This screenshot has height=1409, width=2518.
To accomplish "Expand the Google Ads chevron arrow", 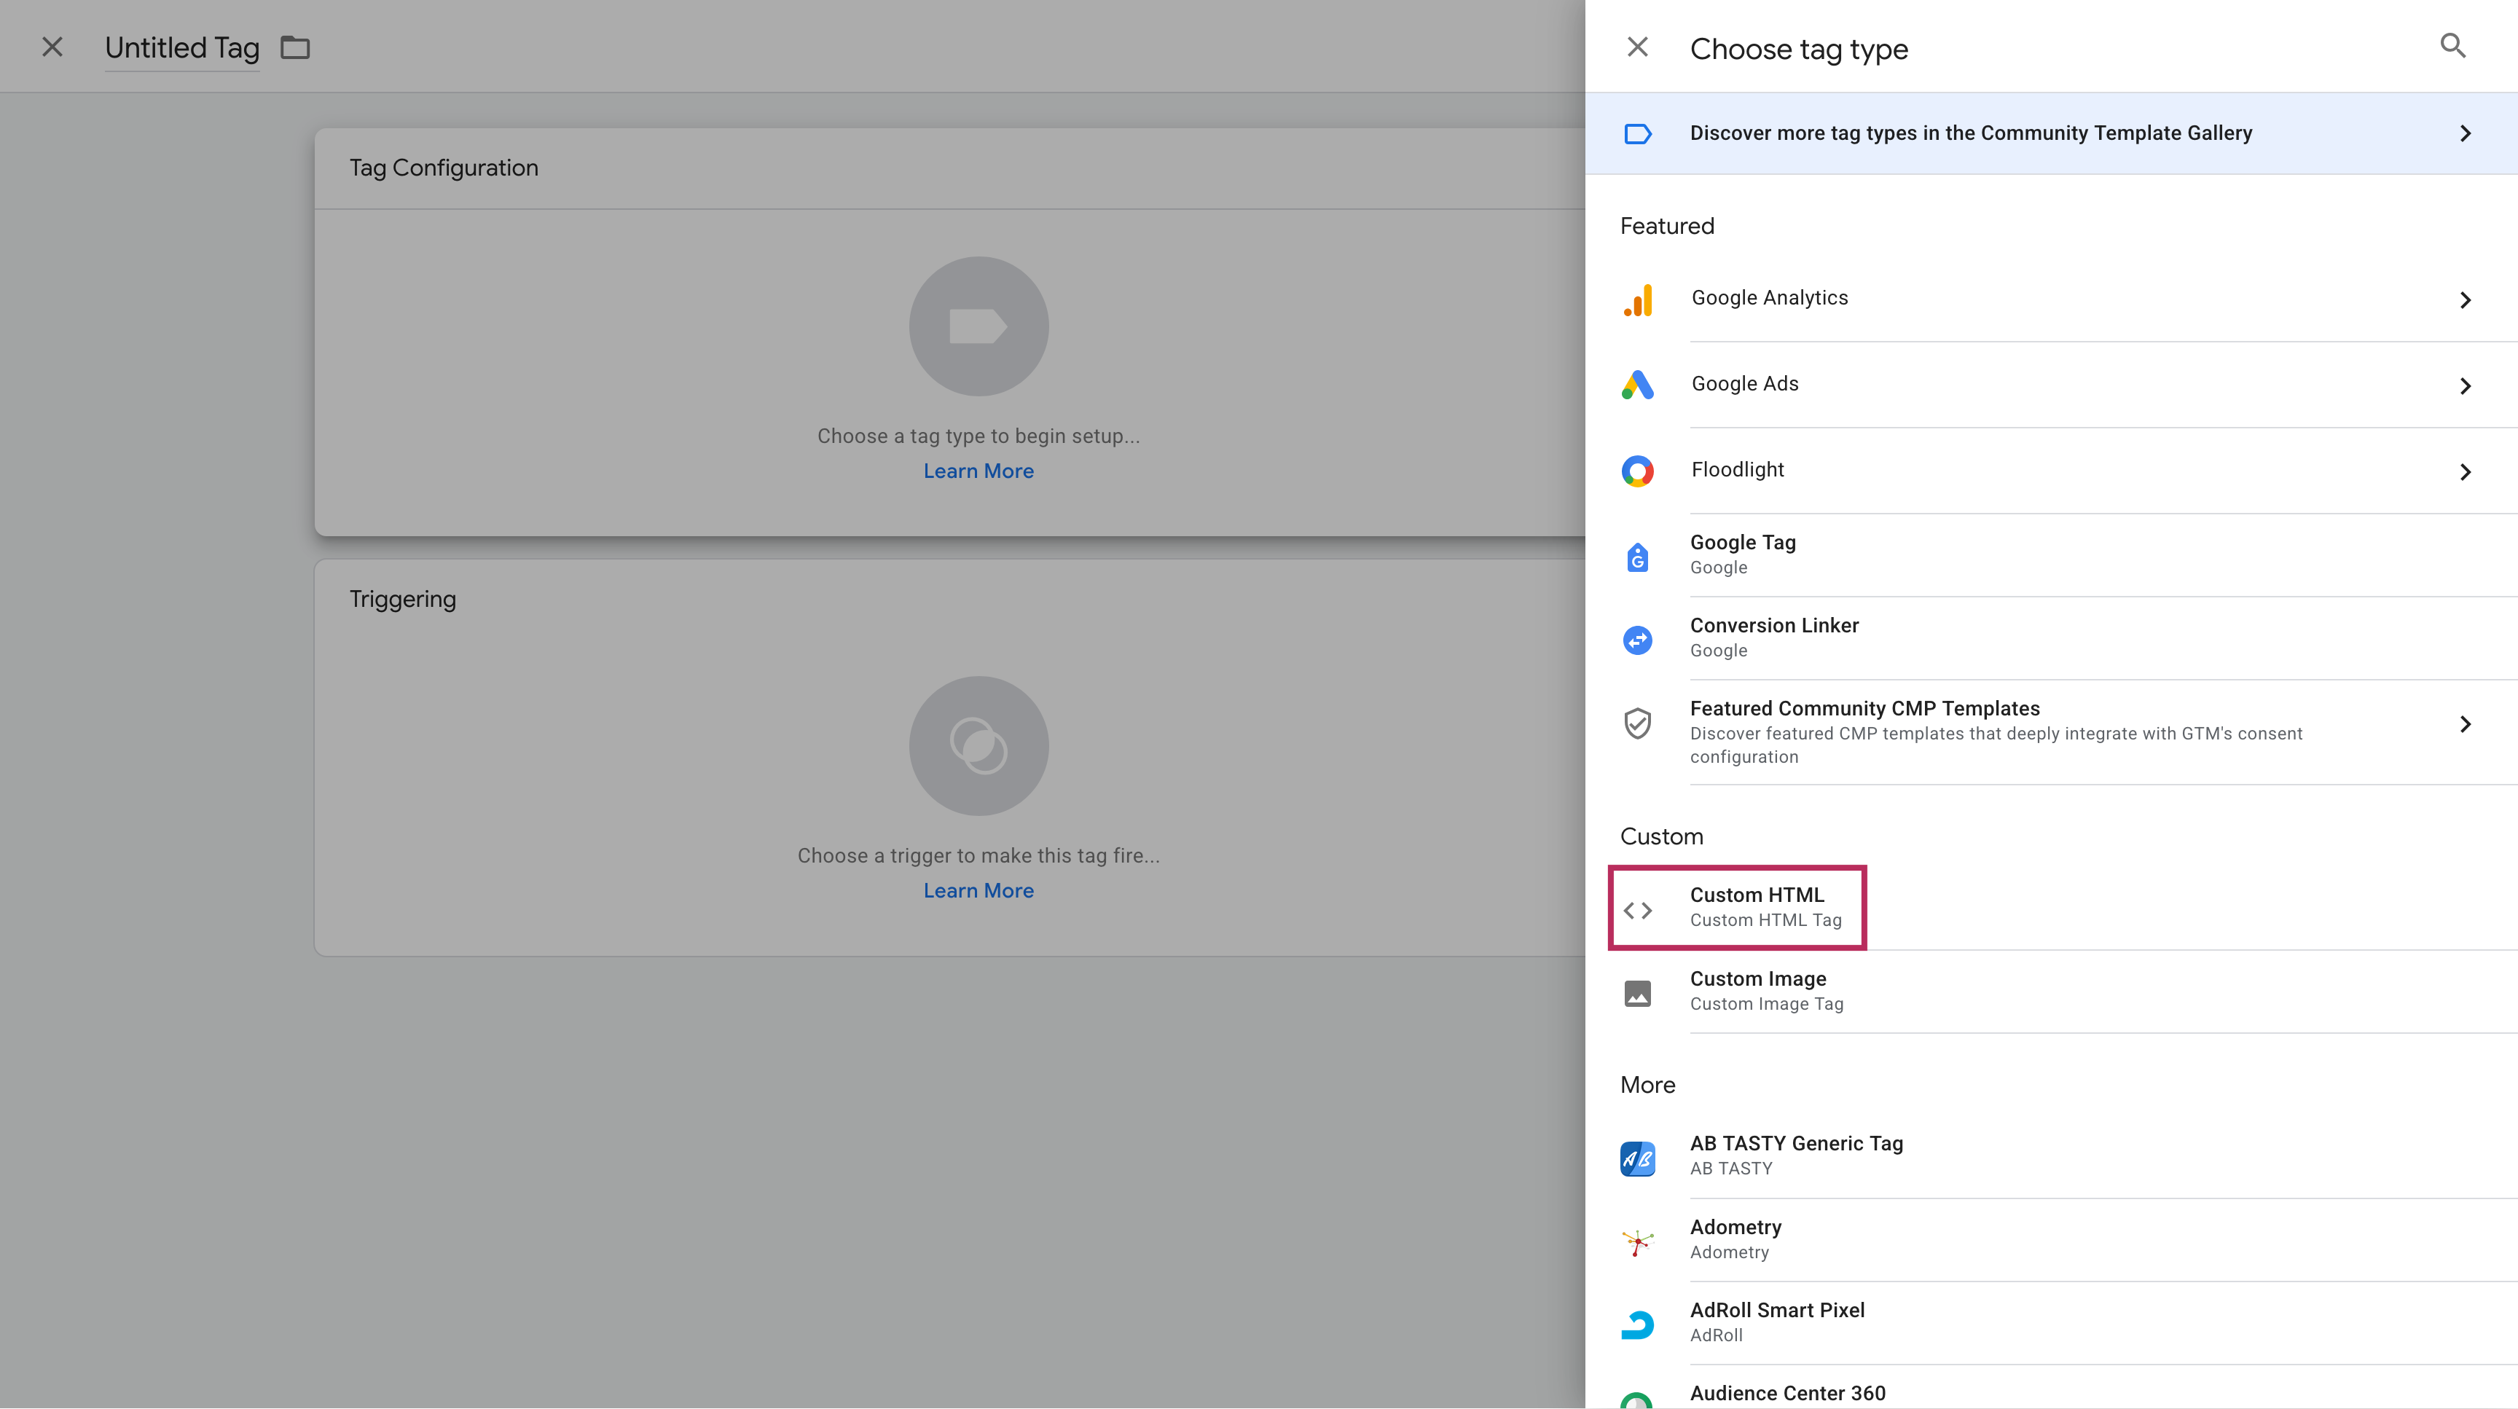I will (2464, 386).
